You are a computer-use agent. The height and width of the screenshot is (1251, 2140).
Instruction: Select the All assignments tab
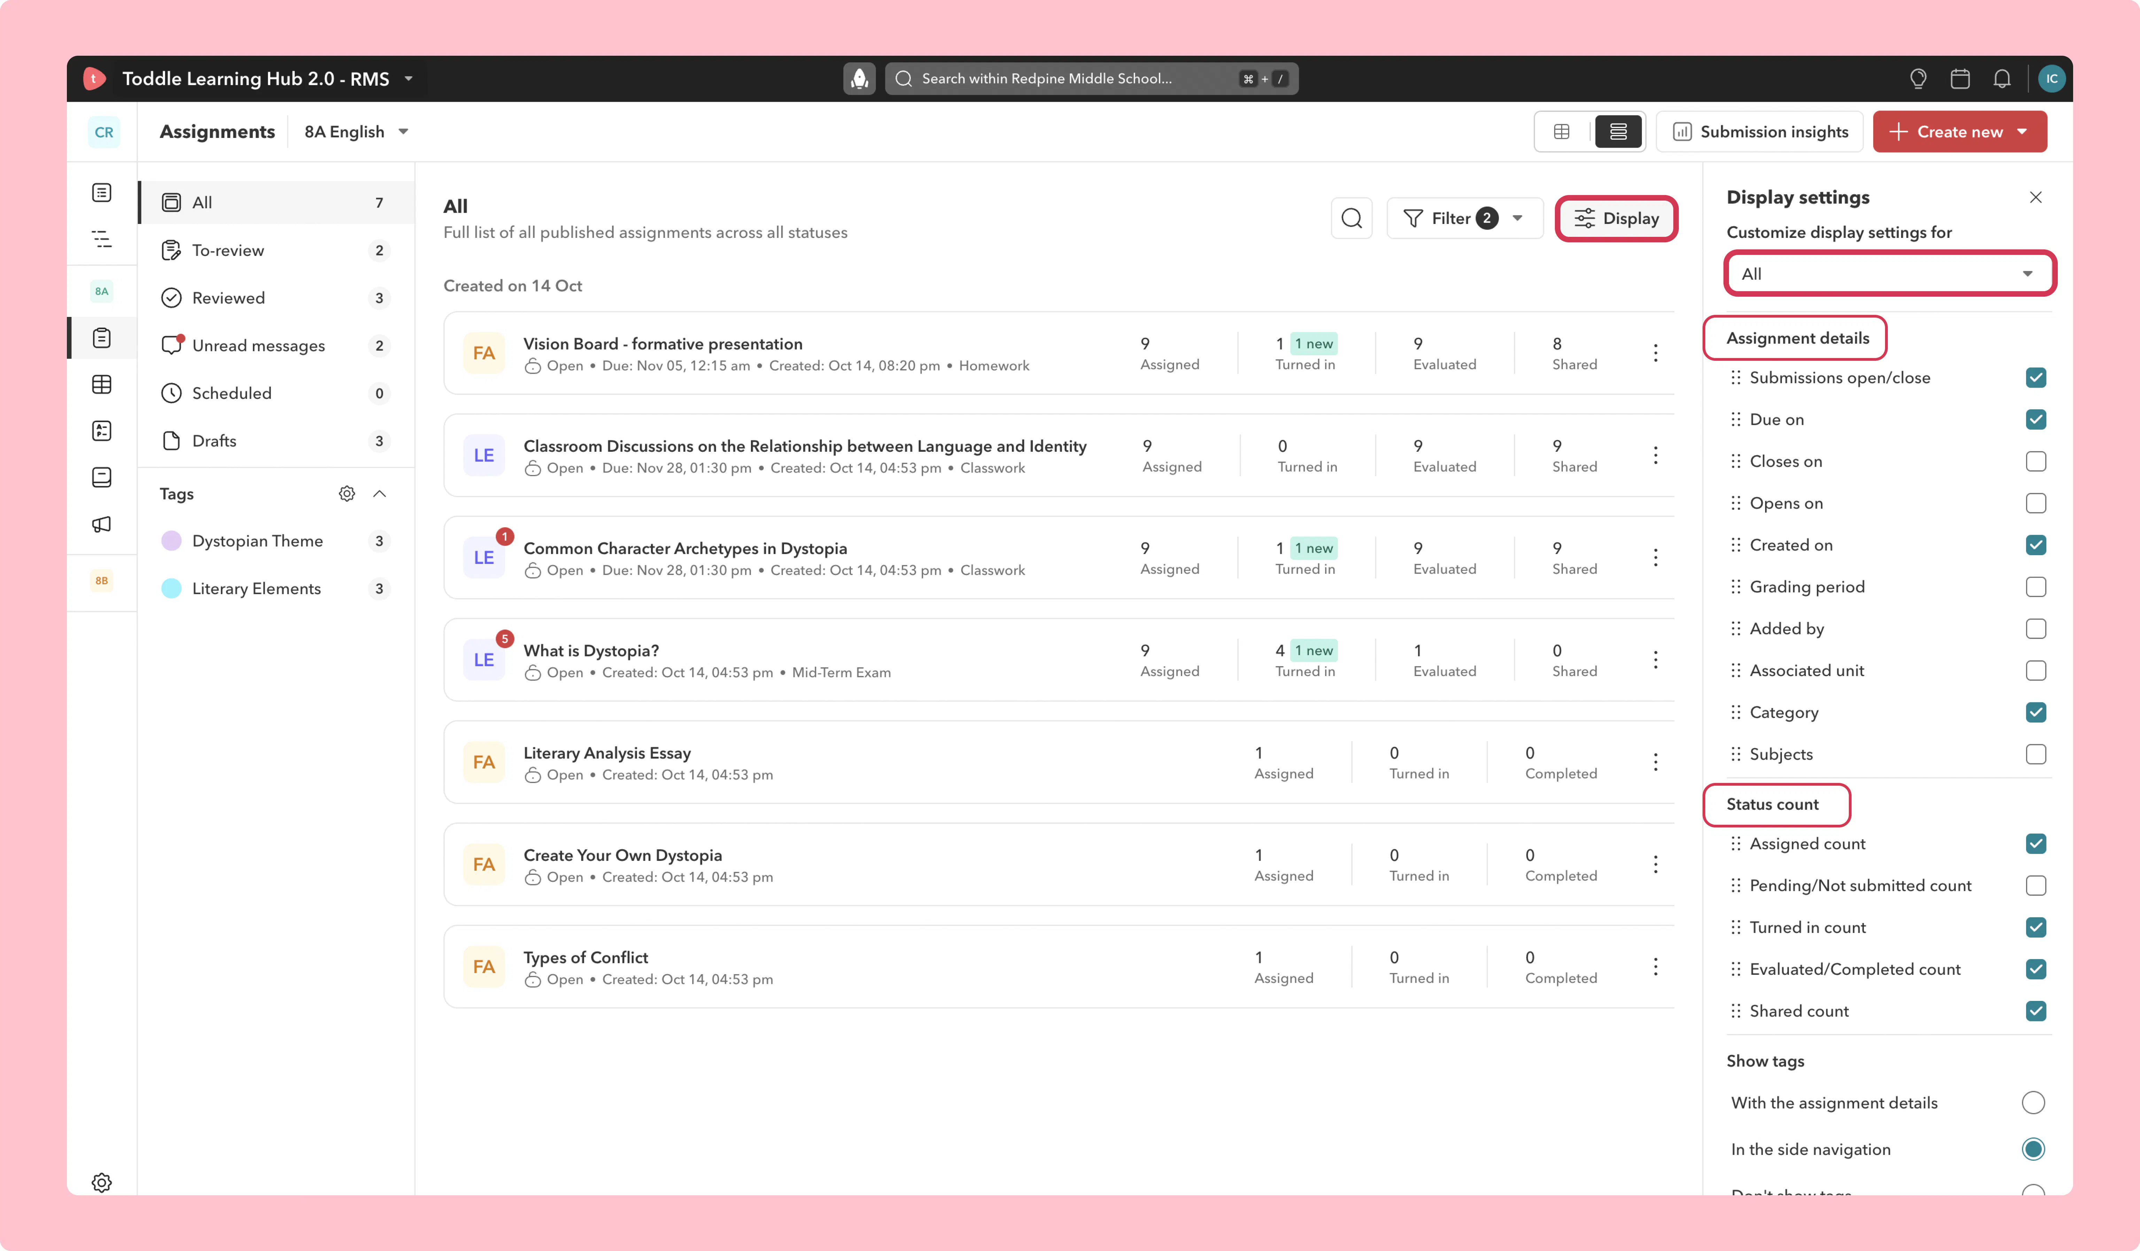coord(276,203)
